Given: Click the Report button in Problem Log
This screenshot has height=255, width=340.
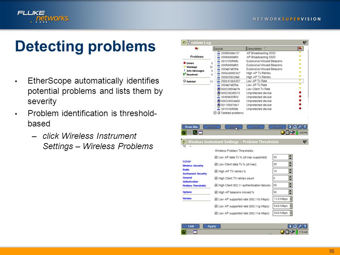Looking at the screenshot, I should pos(278,127).
